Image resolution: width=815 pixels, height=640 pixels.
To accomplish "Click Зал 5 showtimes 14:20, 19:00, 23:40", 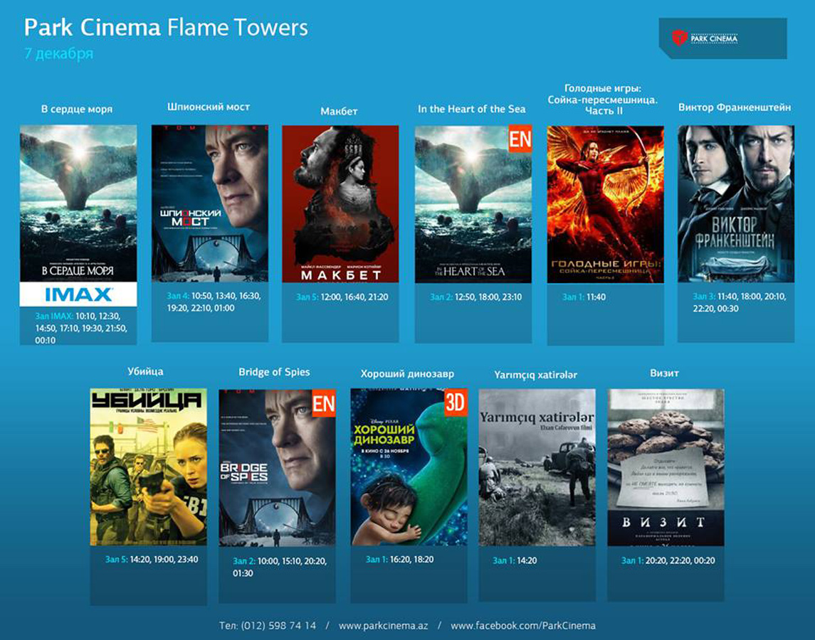I will (151, 560).
